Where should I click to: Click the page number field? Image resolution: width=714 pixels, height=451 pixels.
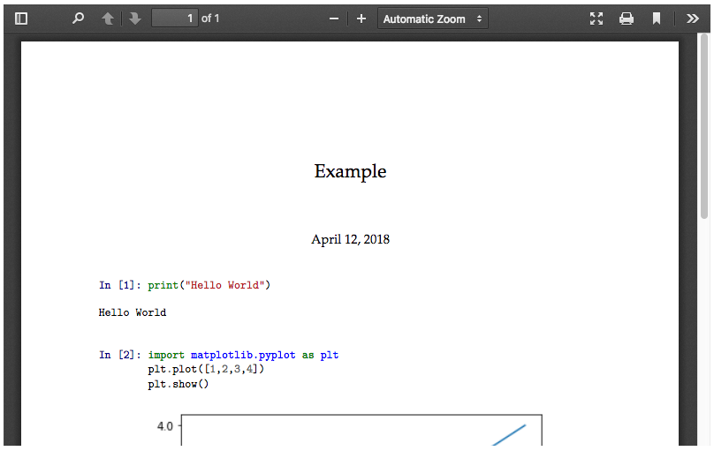pyautogui.click(x=175, y=19)
